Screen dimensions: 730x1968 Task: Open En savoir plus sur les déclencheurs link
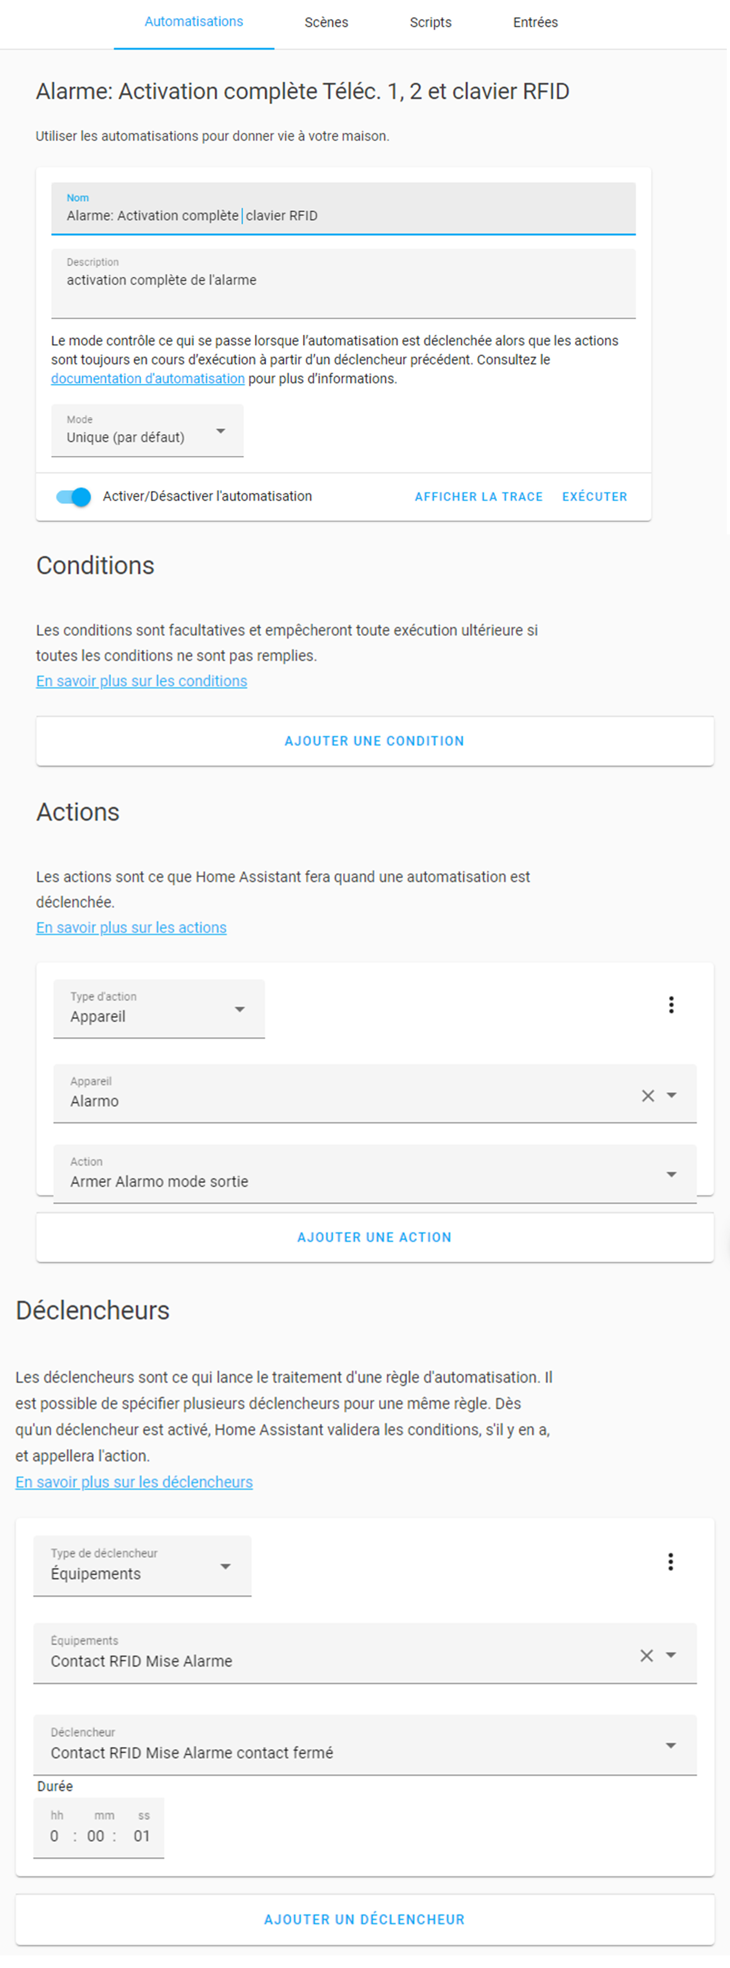[x=134, y=1482]
